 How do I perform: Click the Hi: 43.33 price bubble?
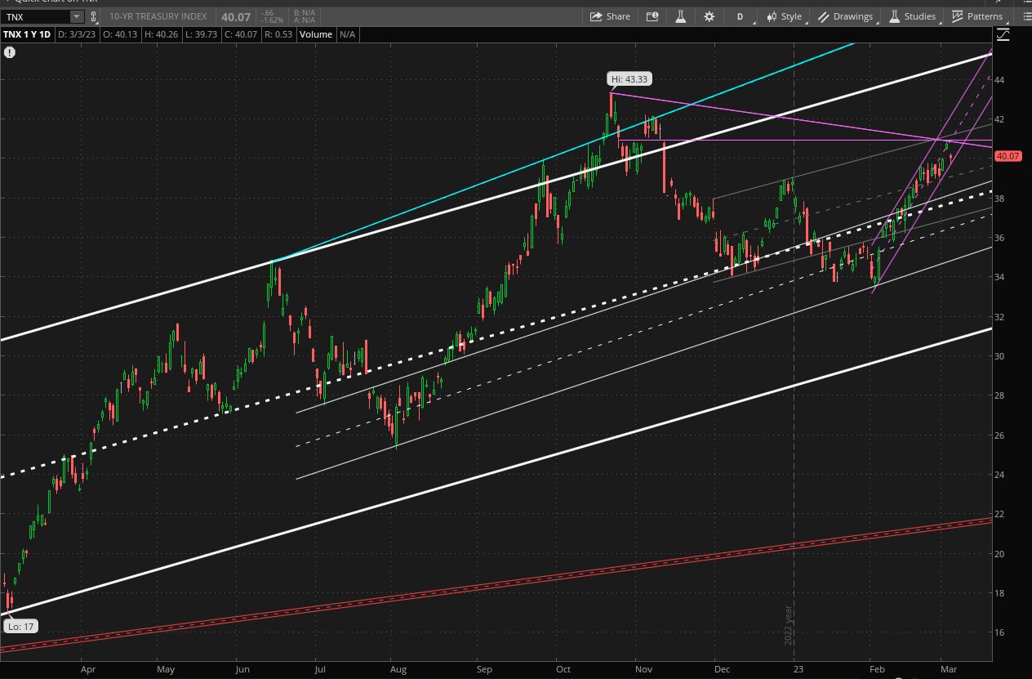click(629, 79)
